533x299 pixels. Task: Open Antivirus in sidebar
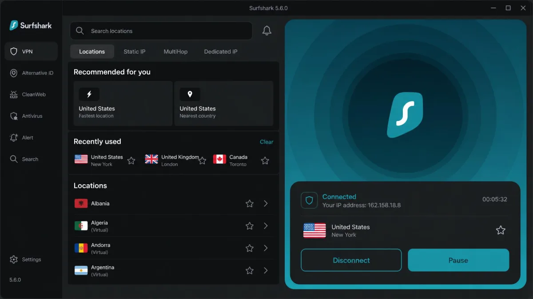point(31,116)
